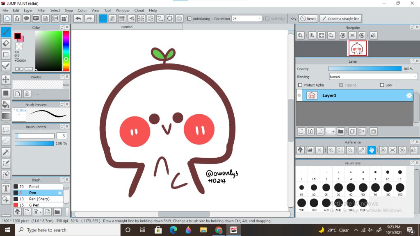Select the Pencil brush

tap(38, 187)
